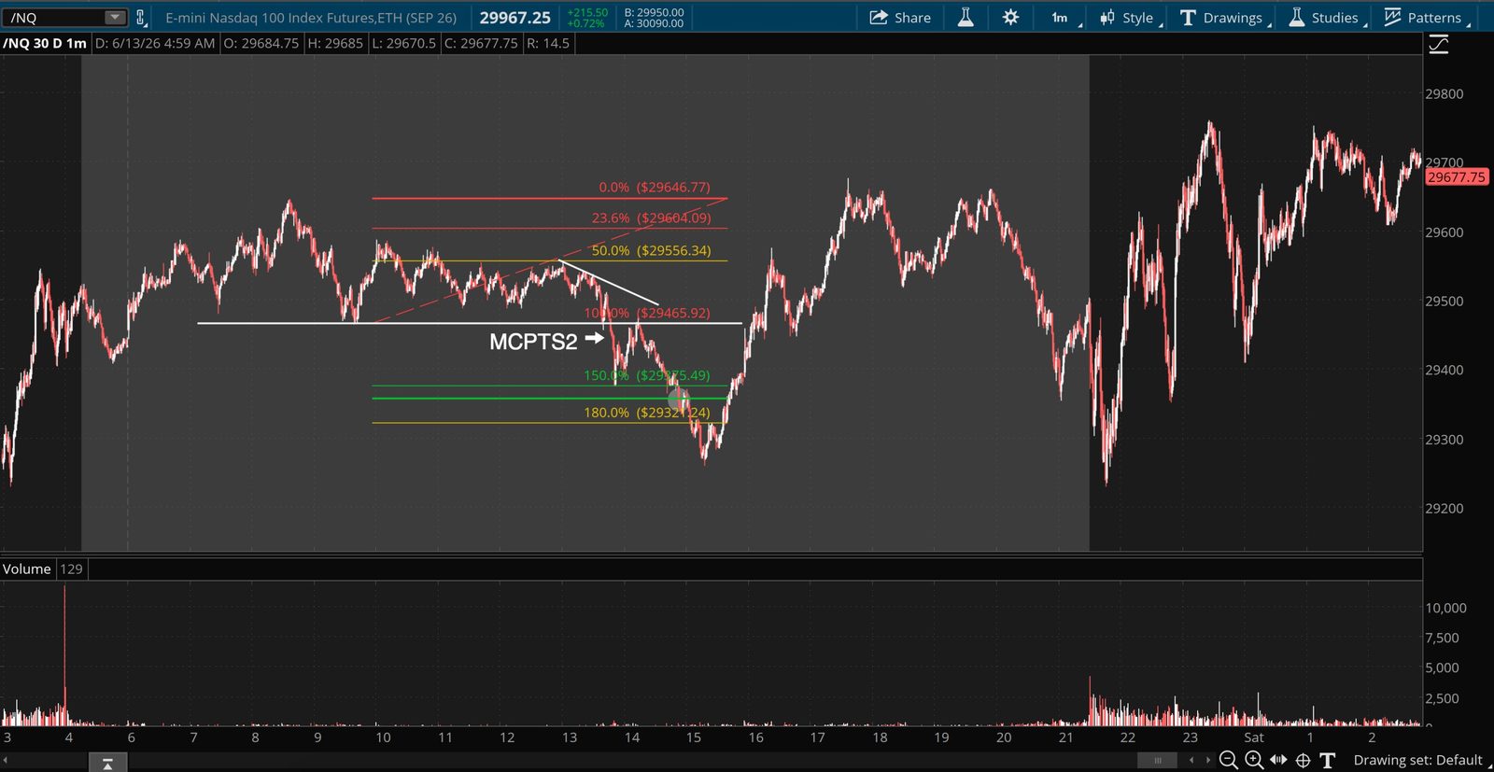The width and height of the screenshot is (1494, 772).
Task: Click the zoom out magnifier icon
Action: [1229, 760]
